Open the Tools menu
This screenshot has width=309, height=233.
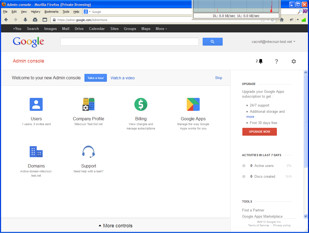pyautogui.click(x=66, y=12)
